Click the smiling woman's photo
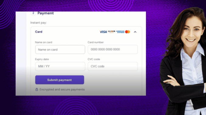Screen dimensions: 206x115 point(184,61)
